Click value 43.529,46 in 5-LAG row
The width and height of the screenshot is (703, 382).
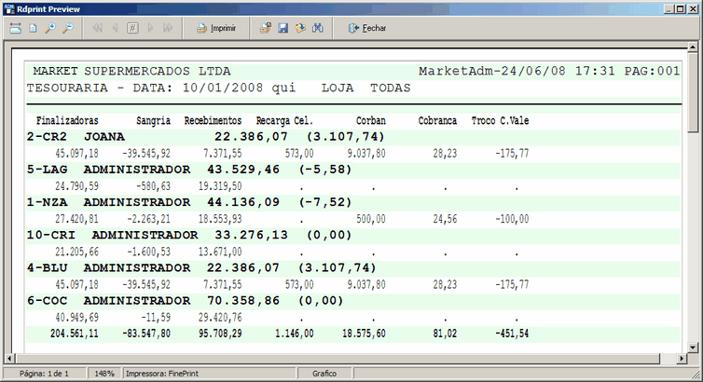coord(243,170)
